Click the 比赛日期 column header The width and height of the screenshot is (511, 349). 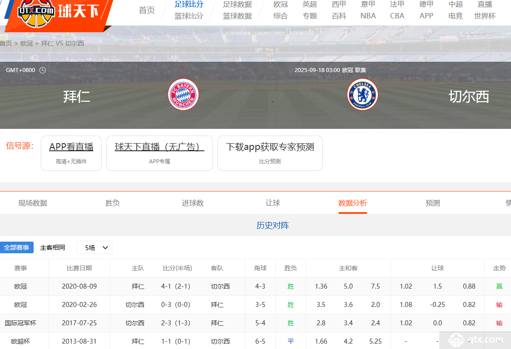click(x=79, y=268)
